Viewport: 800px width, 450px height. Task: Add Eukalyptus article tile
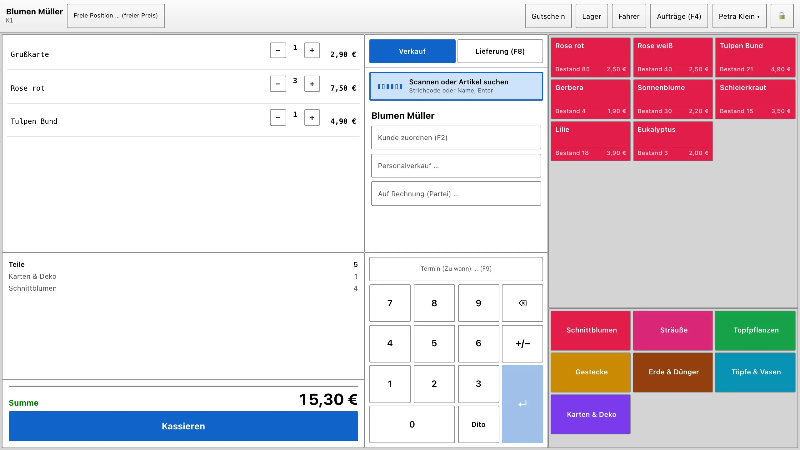(x=673, y=141)
